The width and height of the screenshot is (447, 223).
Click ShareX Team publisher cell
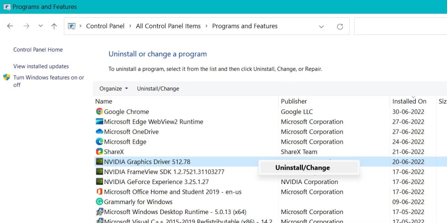click(x=299, y=152)
